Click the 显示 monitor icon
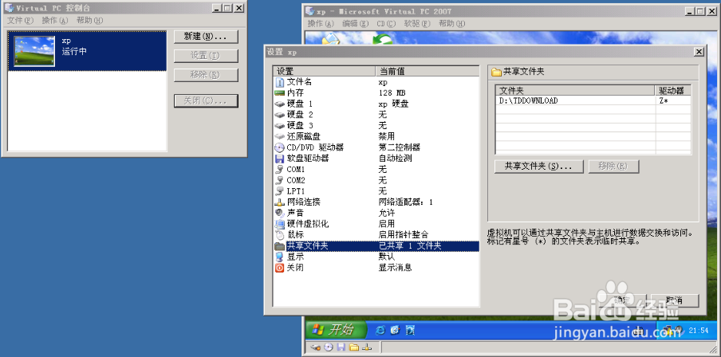721x357 pixels. [x=280, y=257]
